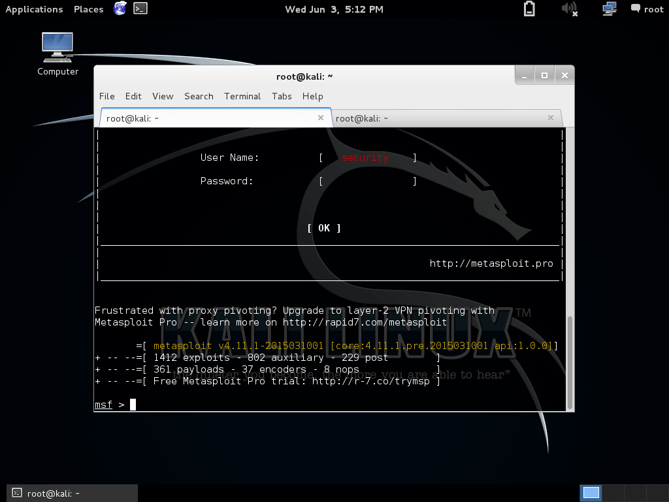Open the calendar by clicking the clock
The width and height of the screenshot is (669, 502).
click(x=334, y=9)
